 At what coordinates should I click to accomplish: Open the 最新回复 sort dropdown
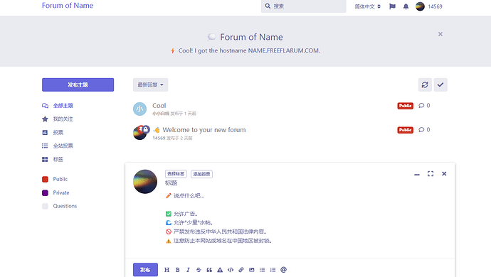pyautogui.click(x=150, y=85)
